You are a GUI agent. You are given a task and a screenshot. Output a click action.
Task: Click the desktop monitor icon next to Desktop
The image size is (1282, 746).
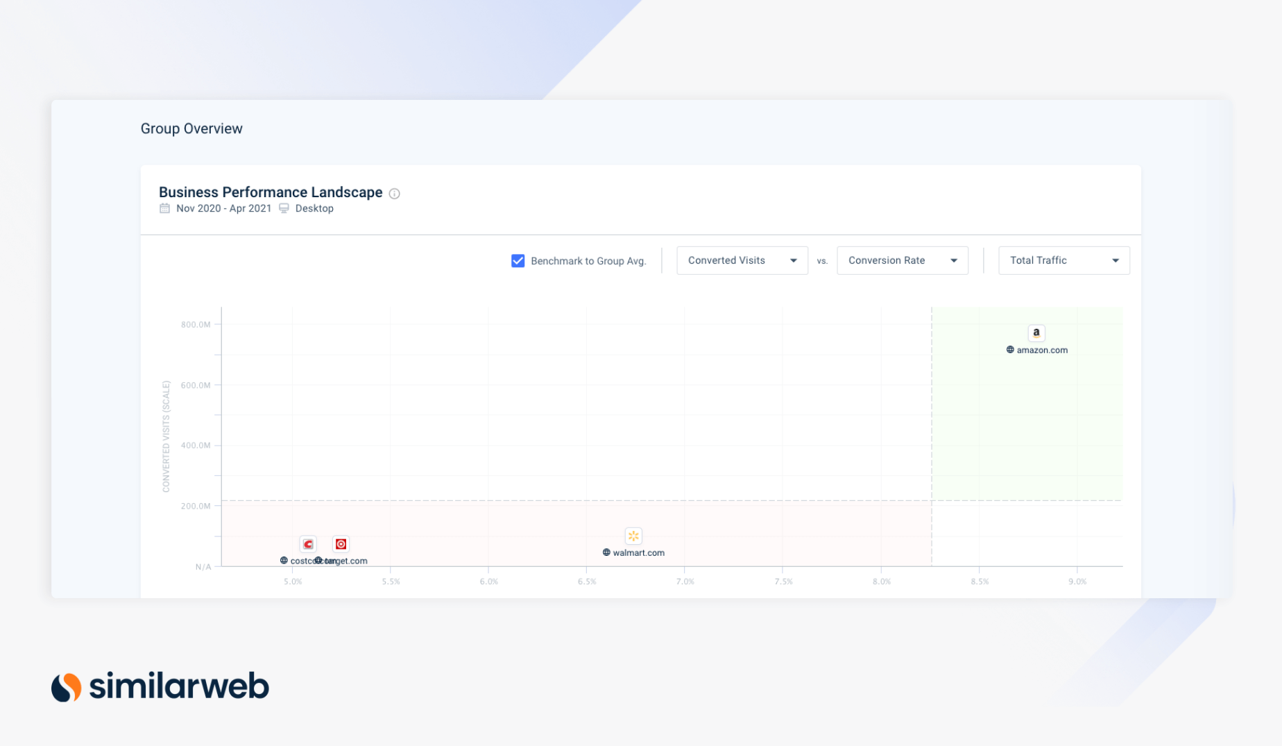[x=284, y=208]
